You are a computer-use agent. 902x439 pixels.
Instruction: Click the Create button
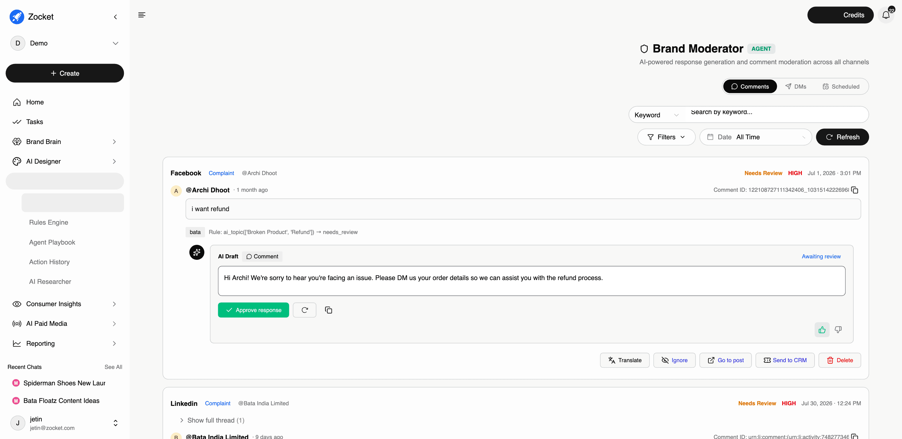65,73
